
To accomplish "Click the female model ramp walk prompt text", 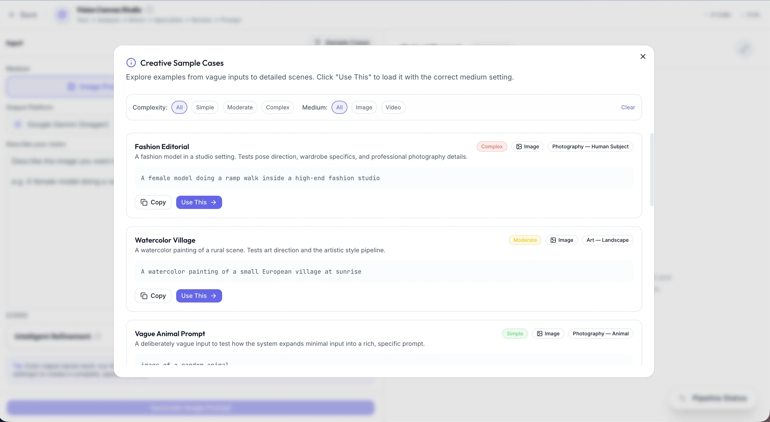I will pyautogui.click(x=260, y=178).
